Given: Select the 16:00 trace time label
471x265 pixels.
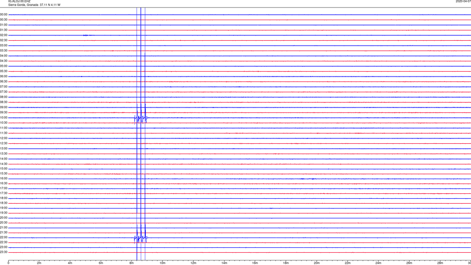Looking at the screenshot, I should coord(3,179).
